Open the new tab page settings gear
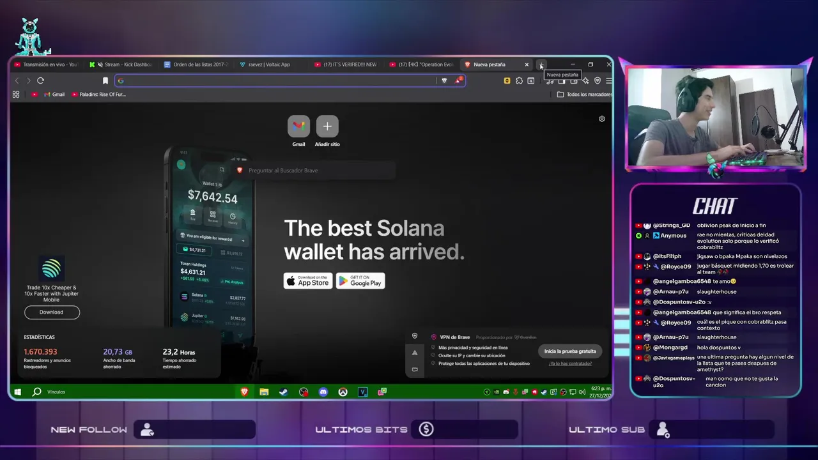Viewport: 818px width, 460px height. tap(601, 119)
